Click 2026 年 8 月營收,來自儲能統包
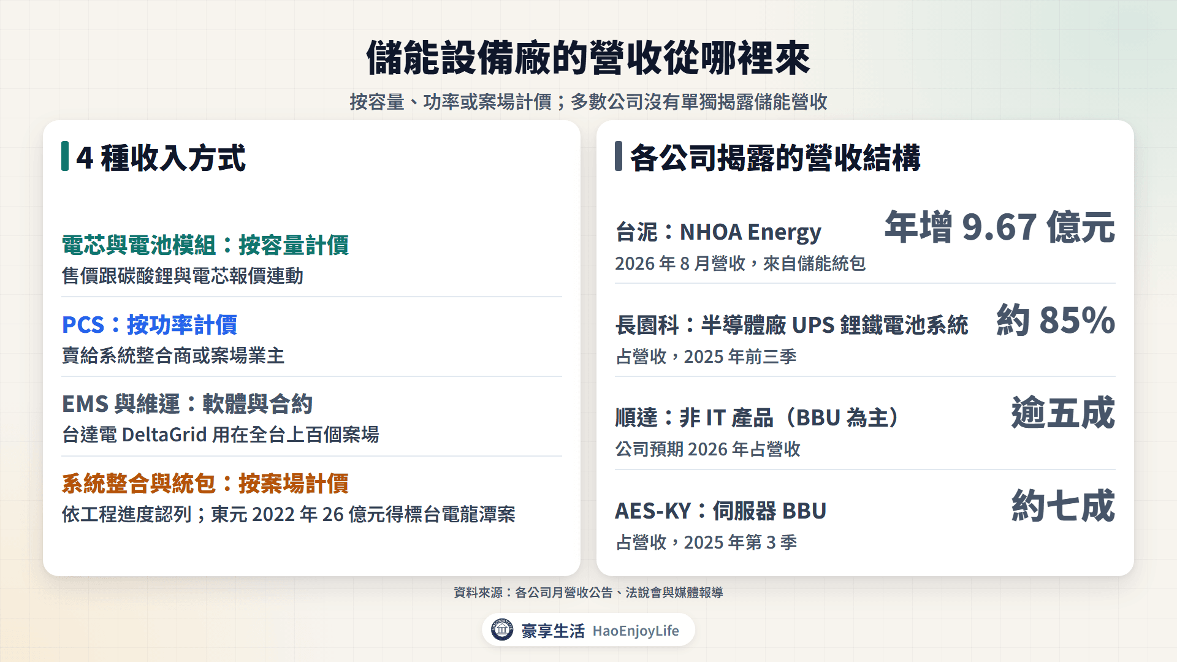 click(x=741, y=264)
